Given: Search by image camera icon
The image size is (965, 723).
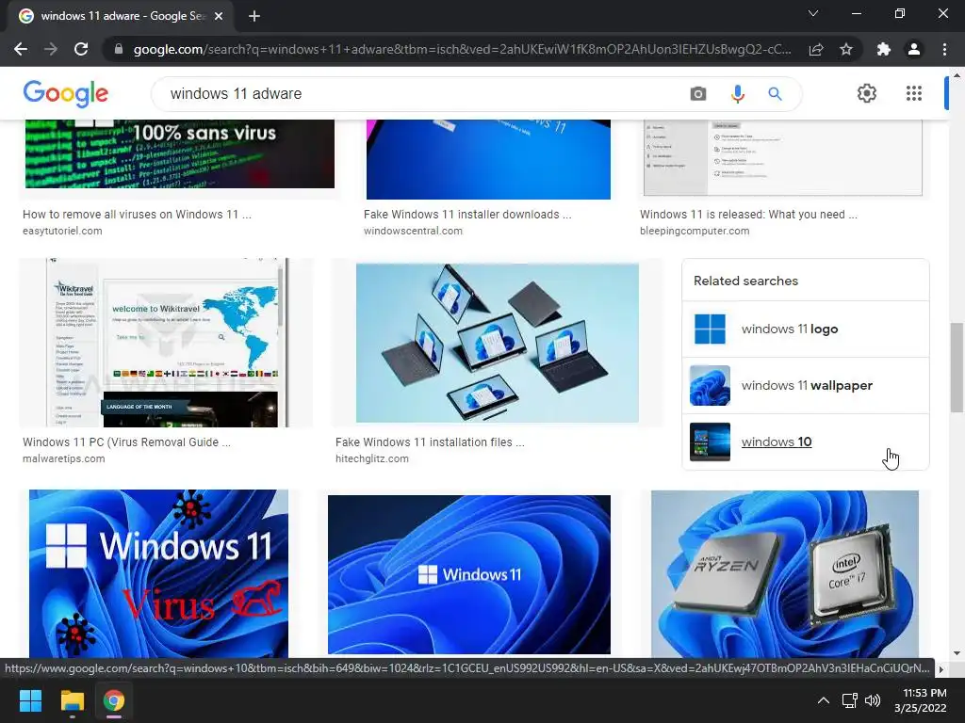Looking at the screenshot, I should point(698,93).
